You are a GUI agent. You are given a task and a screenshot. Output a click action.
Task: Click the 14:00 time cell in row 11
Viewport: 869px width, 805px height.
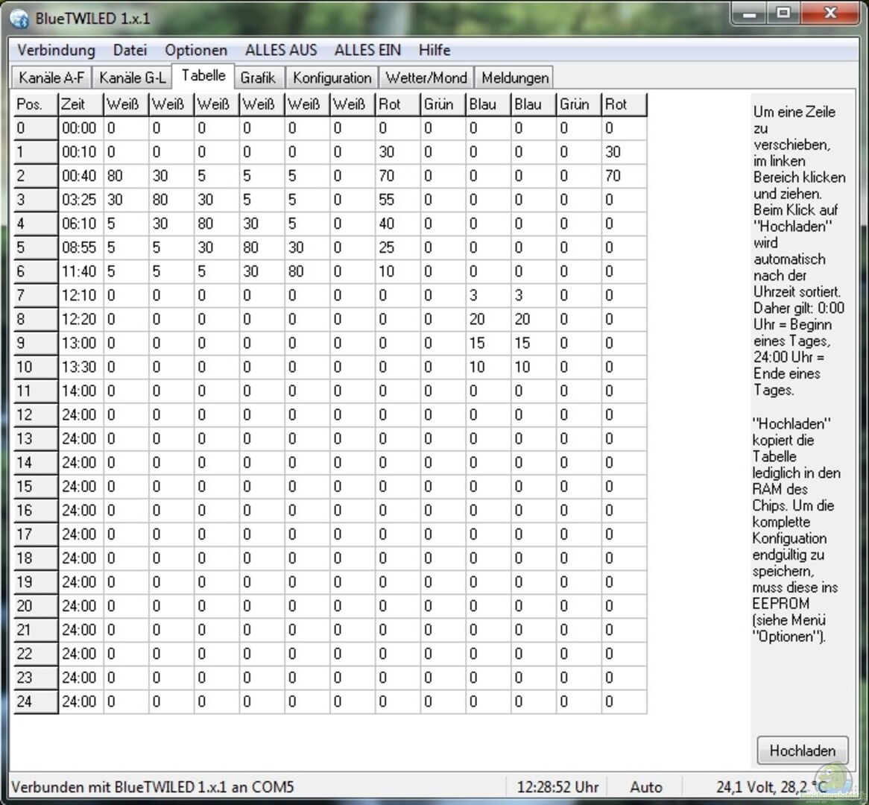click(x=80, y=391)
